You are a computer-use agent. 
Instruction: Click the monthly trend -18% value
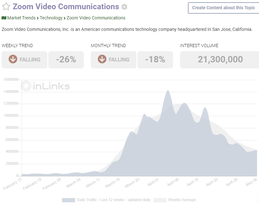(x=155, y=60)
